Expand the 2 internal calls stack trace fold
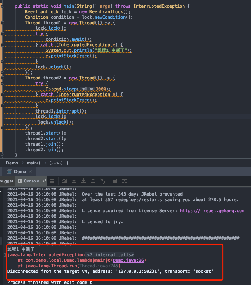Screen dimensions: 251x285 point(5,255)
